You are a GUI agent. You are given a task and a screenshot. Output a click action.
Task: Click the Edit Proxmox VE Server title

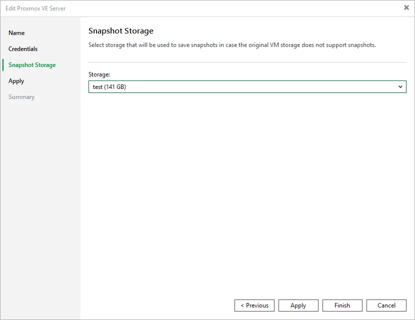[x=35, y=8]
